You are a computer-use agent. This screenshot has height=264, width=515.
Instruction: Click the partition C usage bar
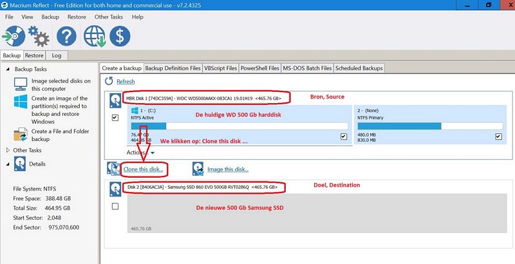(x=239, y=126)
